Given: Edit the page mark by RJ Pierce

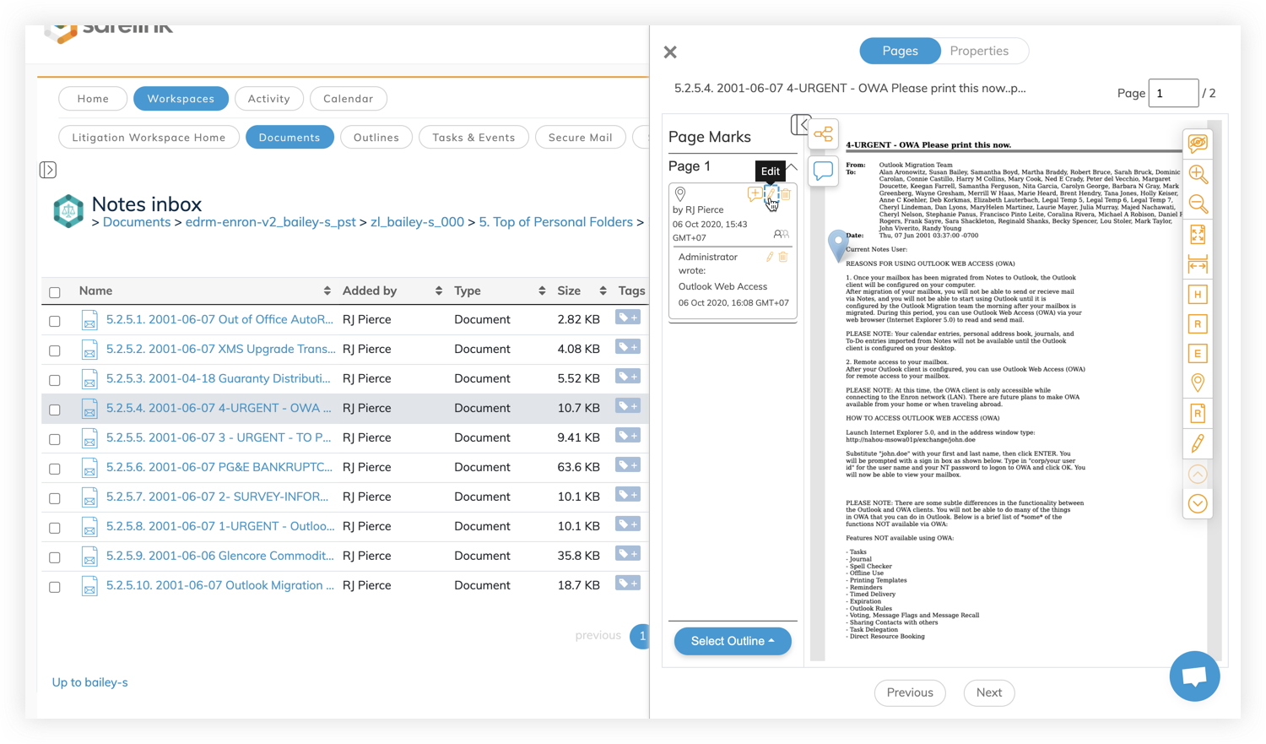Looking at the screenshot, I should pyautogui.click(x=770, y=194).
